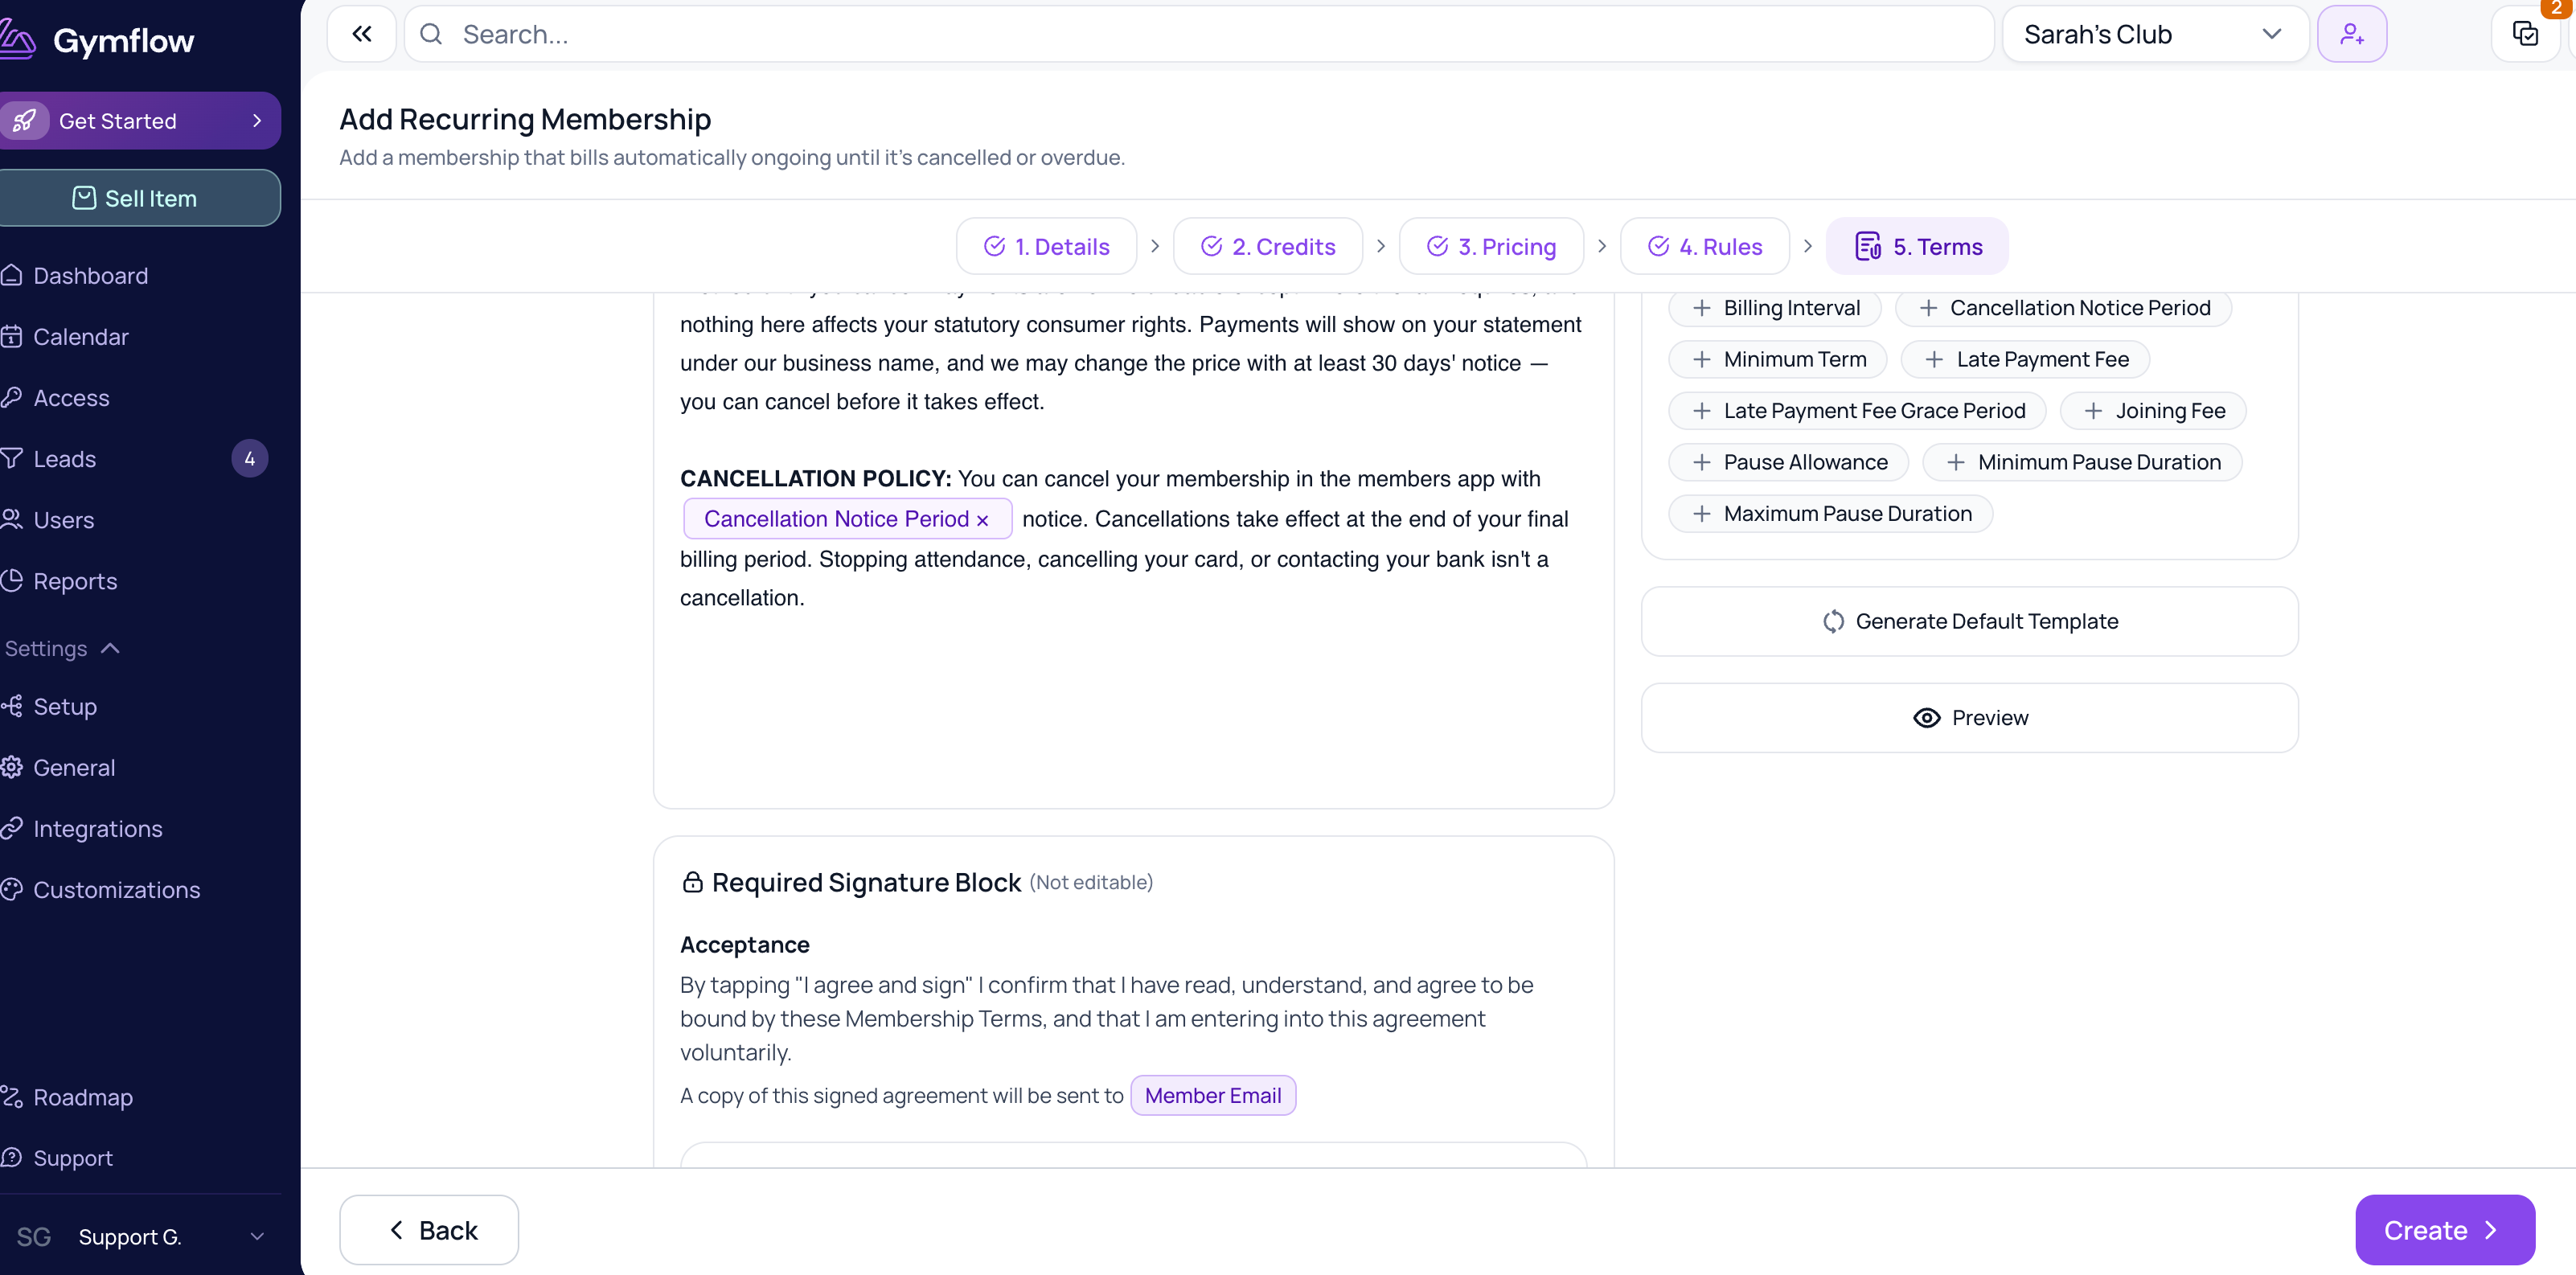This screenshot has width=2576, height=1275.
Task: Go to the 4. Rules step
Action: [1704, 246]
